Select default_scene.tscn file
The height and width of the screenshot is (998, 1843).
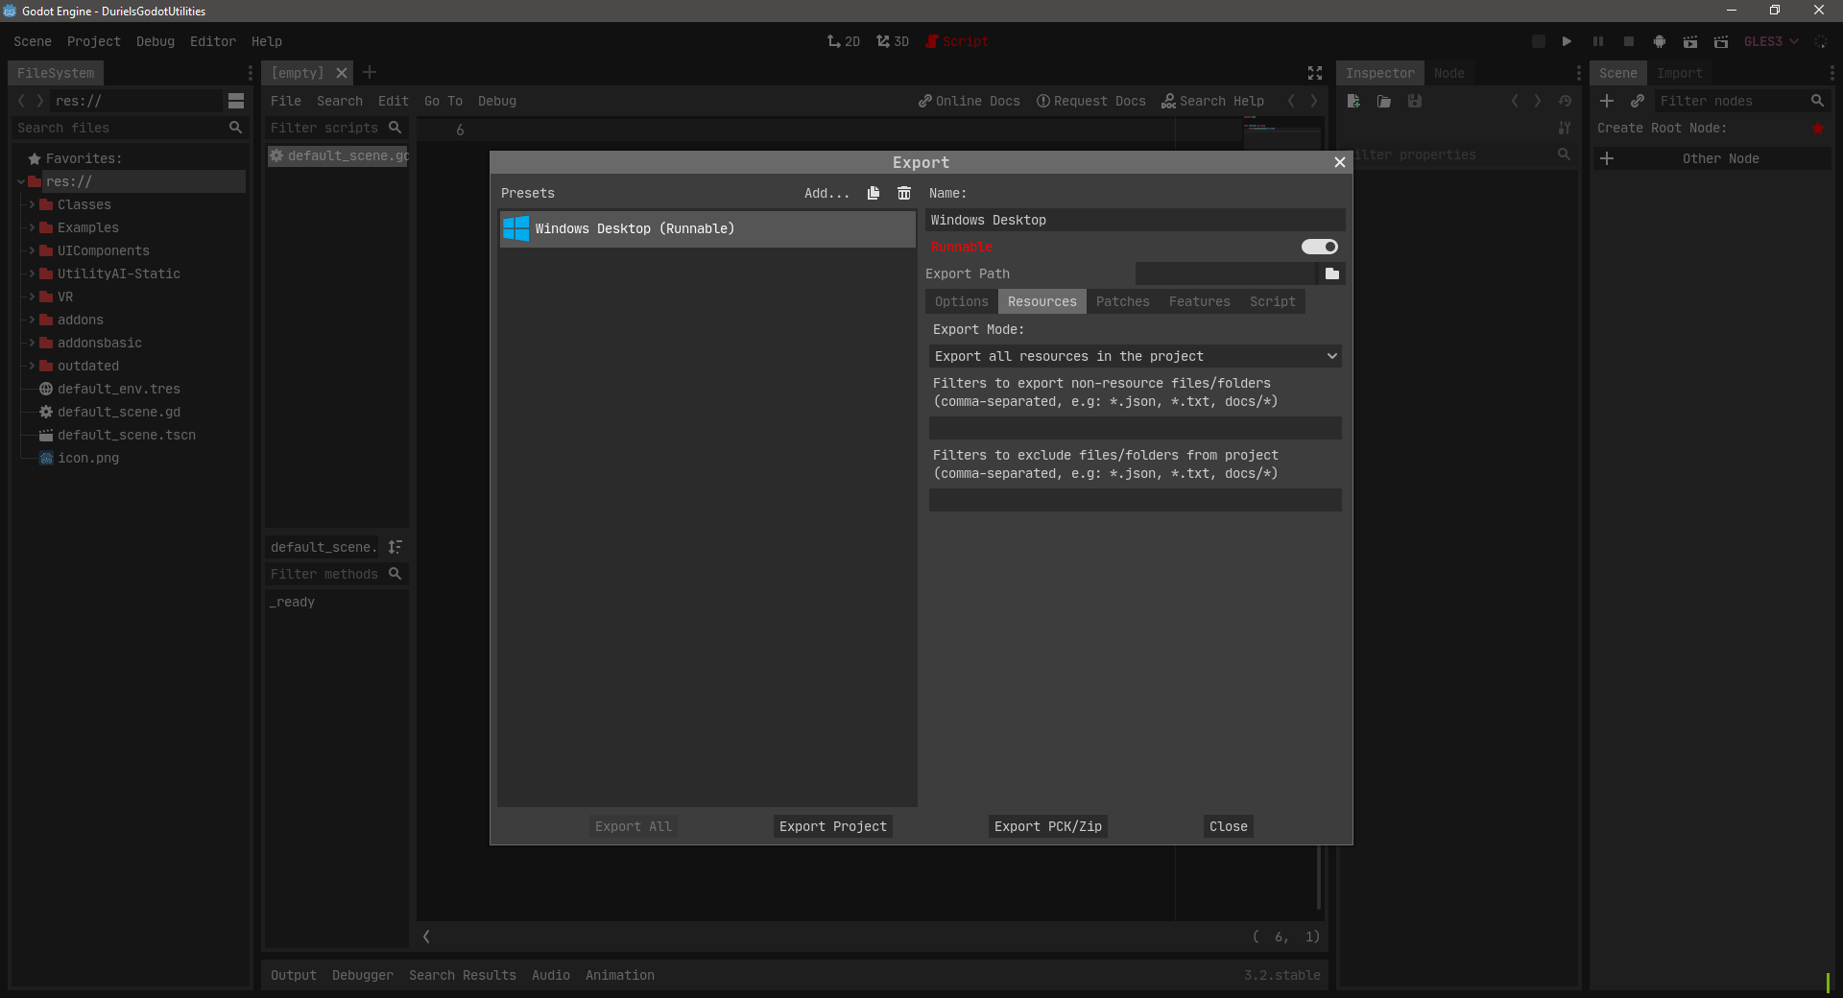point(127,435)
